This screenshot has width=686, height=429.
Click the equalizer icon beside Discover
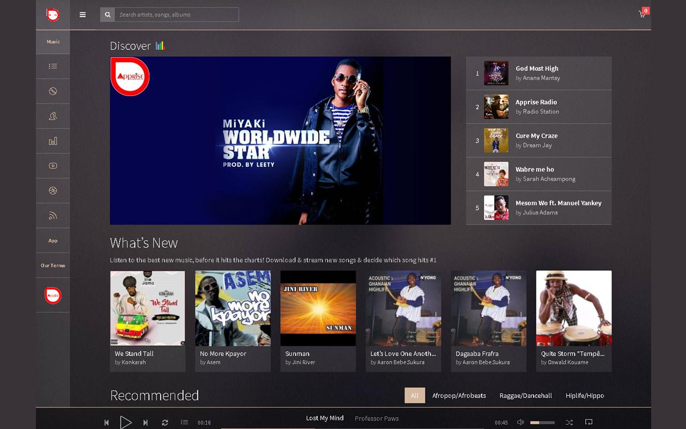pos(160,46)
